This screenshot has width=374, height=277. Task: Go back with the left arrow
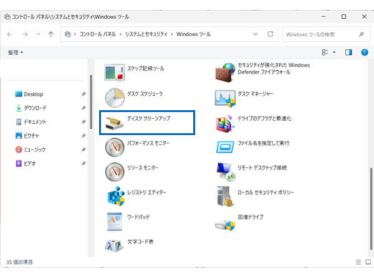coord(10,34)
